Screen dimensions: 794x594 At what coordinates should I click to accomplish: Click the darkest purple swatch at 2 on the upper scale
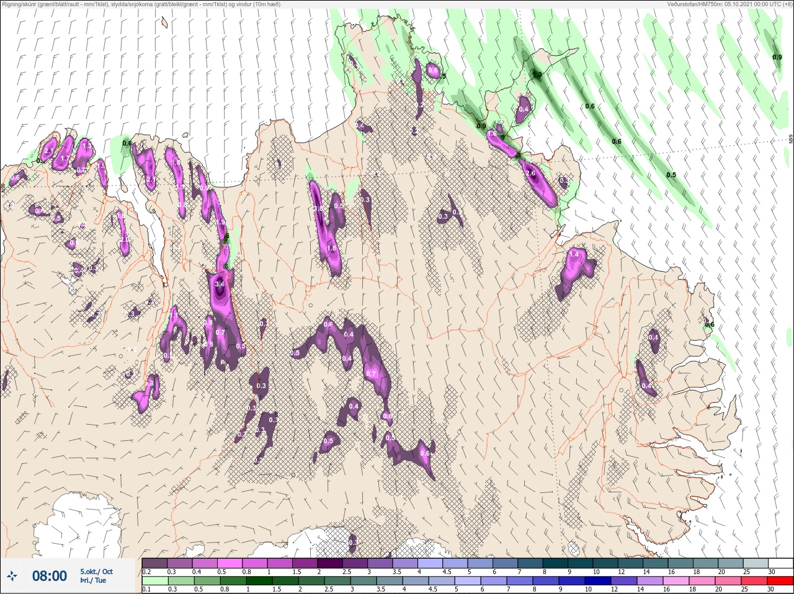(x=330, y=563)
